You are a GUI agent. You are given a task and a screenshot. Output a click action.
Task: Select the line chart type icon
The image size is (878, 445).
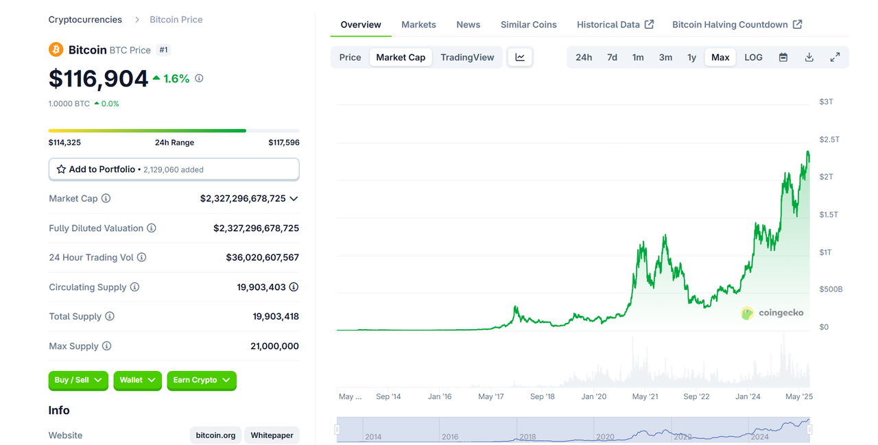(519, 57)
